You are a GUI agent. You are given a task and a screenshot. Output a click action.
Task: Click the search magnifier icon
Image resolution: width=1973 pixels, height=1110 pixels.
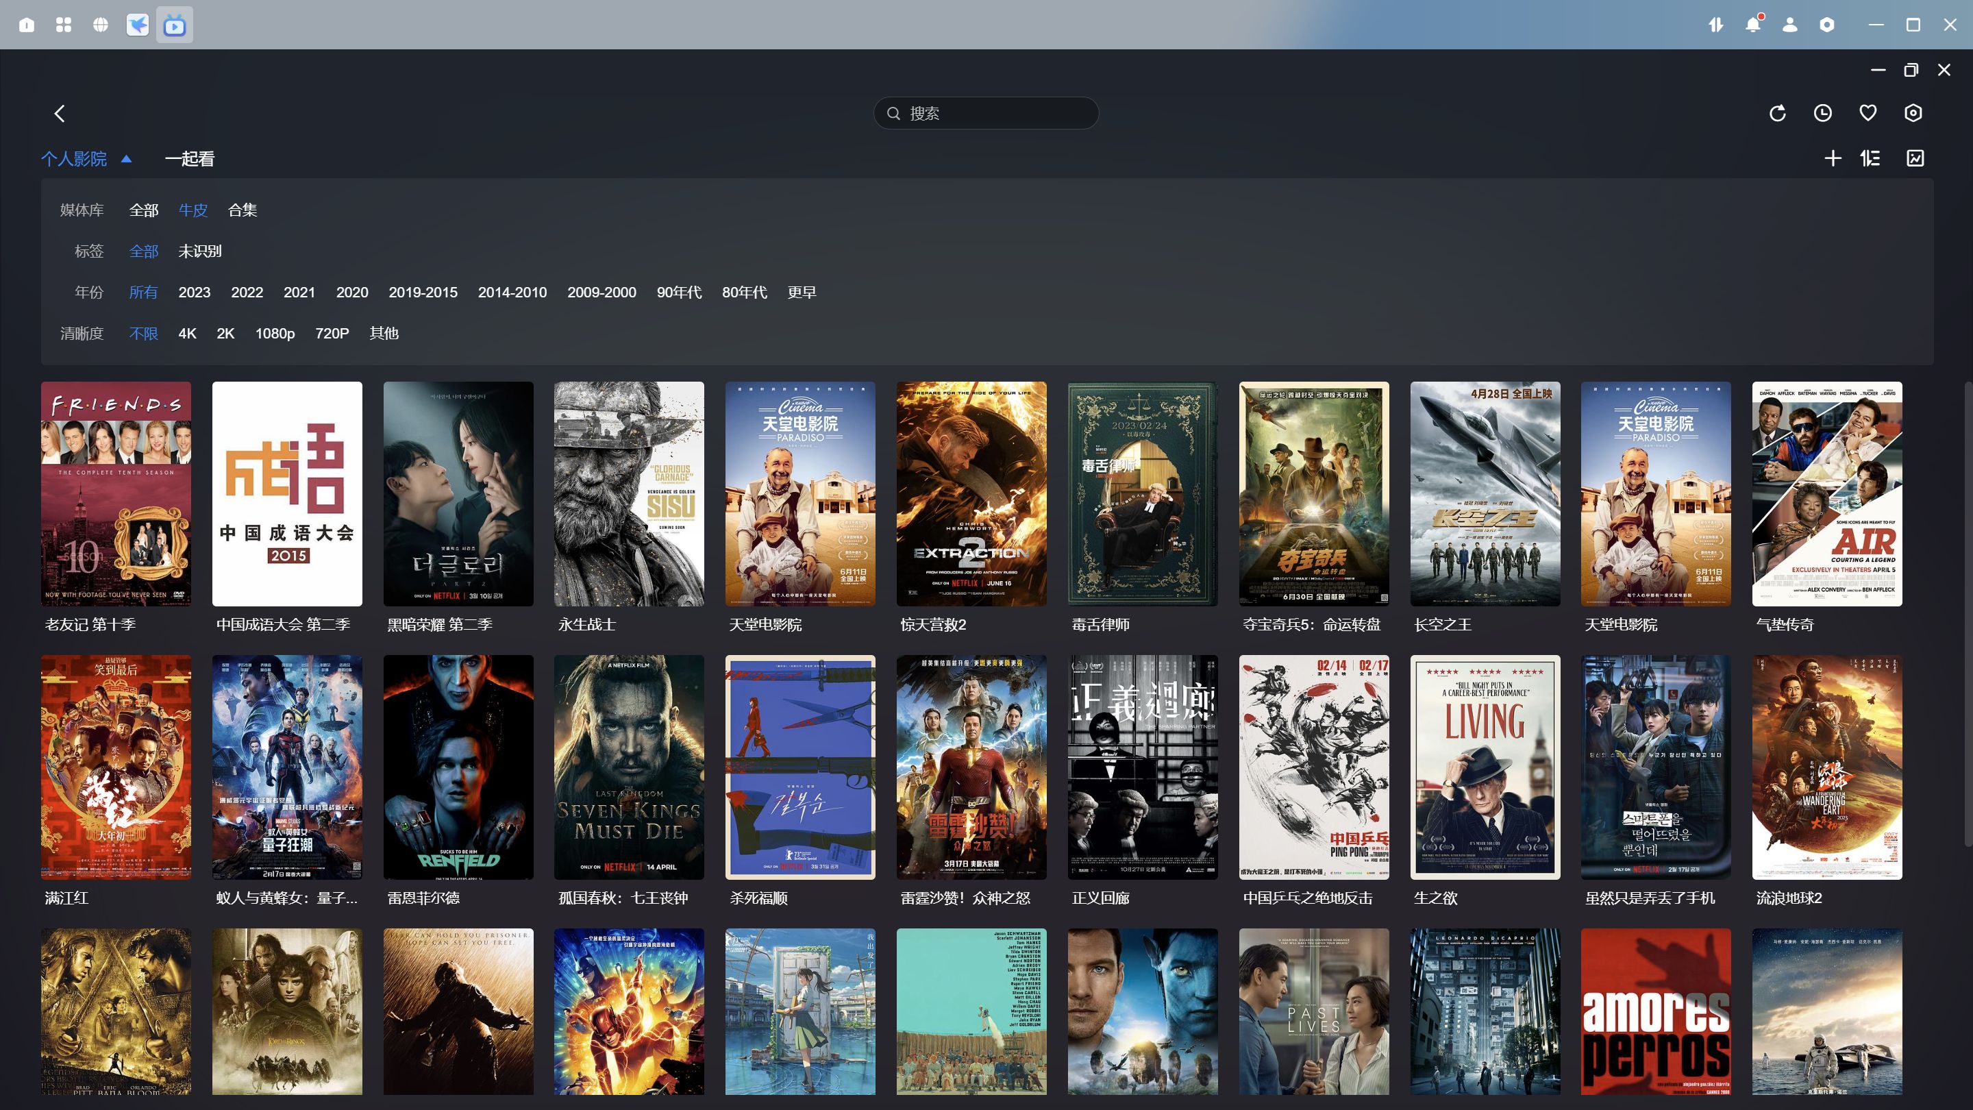893,113
